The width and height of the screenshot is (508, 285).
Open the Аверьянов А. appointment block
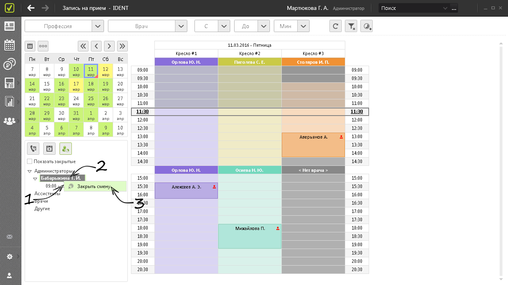pyautogui.click(x=313, y=145)
